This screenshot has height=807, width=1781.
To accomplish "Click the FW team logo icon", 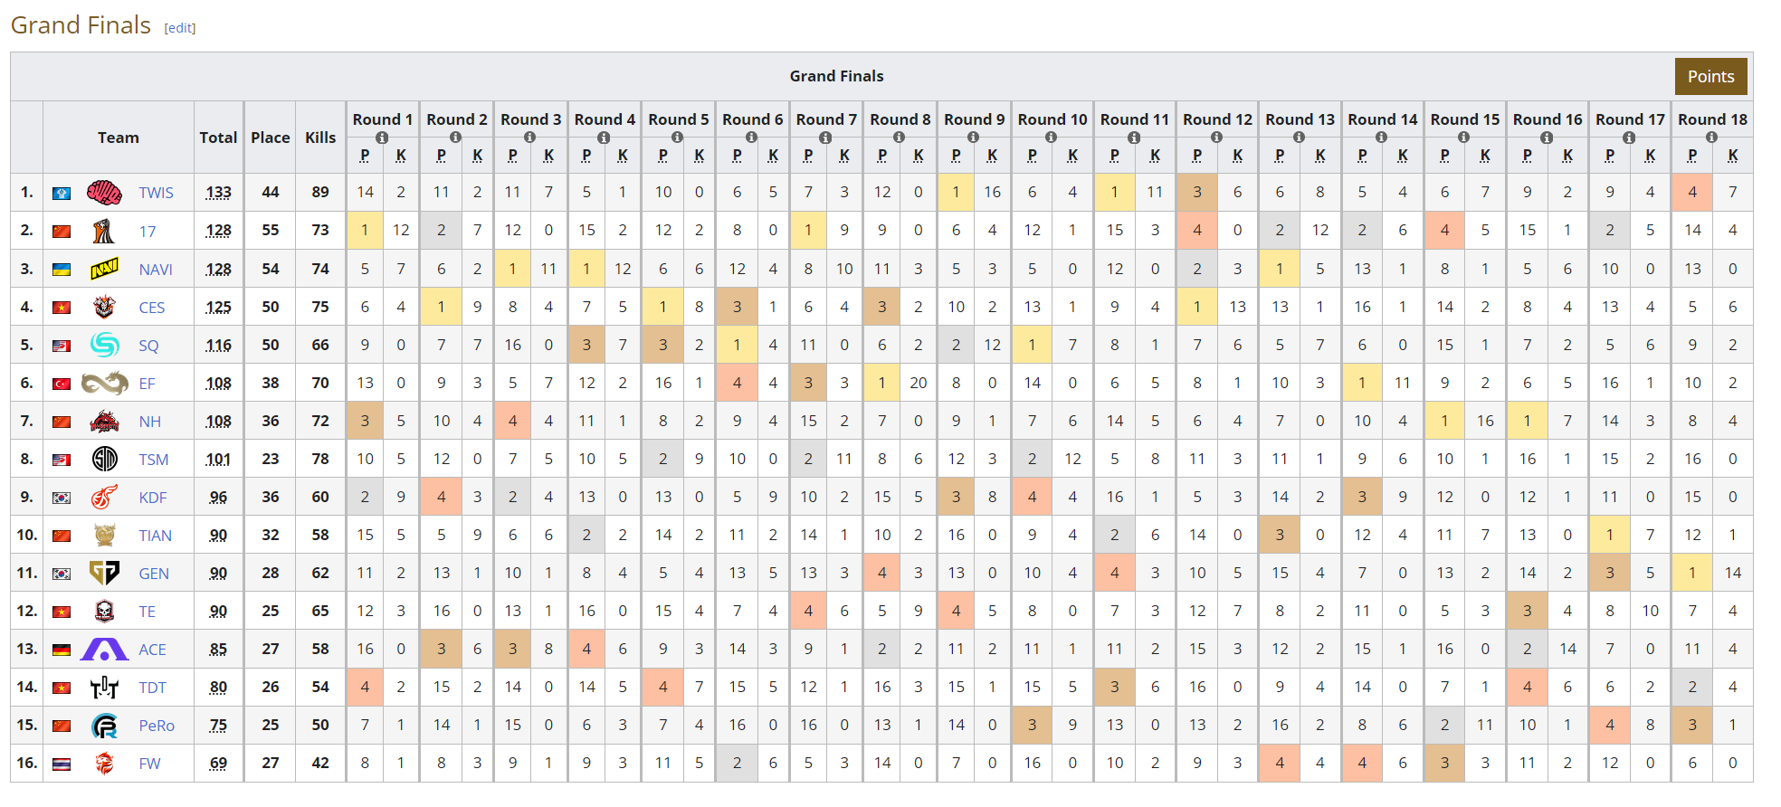I will tap(104, 764).
